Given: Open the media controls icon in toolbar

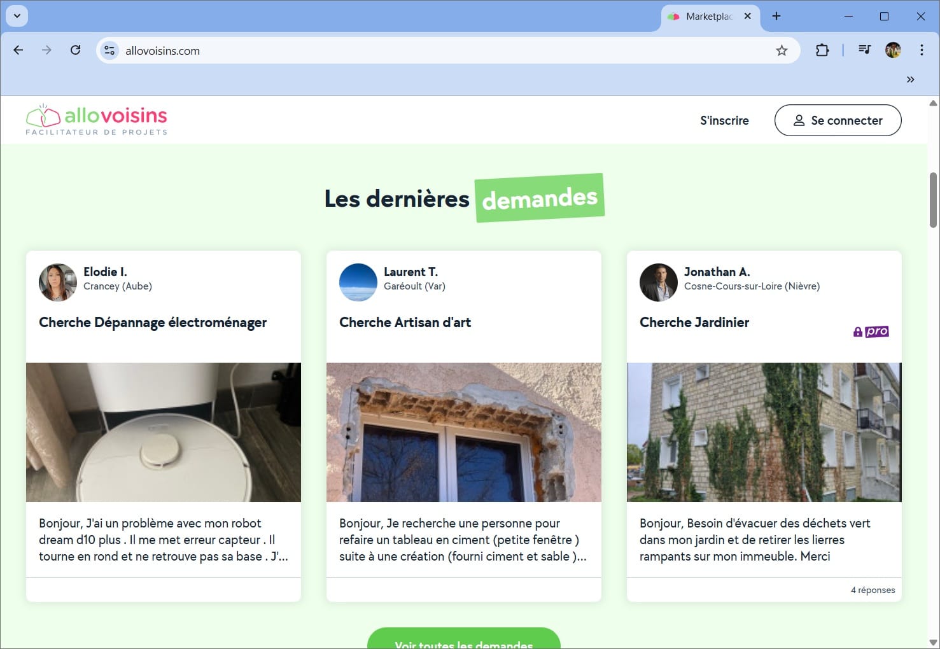Looking at the screenshot, I should (x=864, y=50).
